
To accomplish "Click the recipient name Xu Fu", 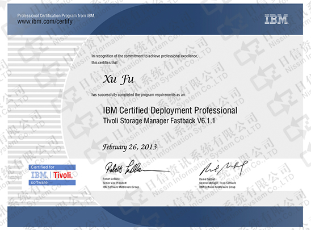I will coord(119,80).
